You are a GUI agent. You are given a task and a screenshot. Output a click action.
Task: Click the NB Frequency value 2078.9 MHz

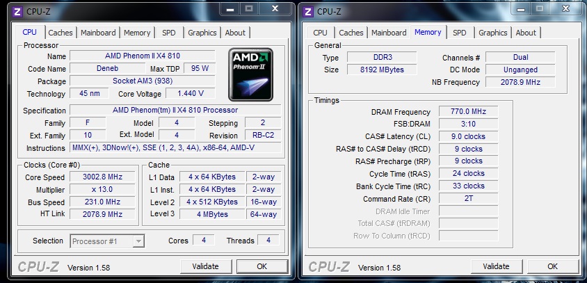click(x=520, y=82)
